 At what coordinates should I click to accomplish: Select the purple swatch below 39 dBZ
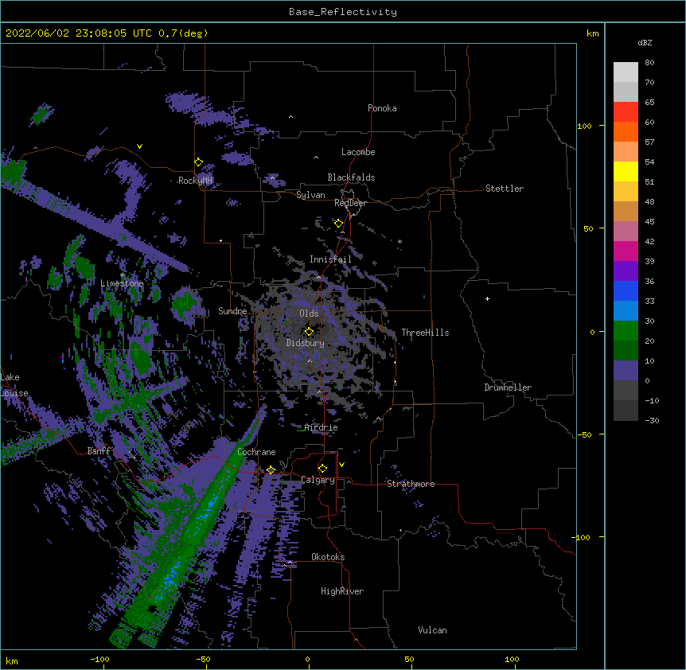point(626,271)
